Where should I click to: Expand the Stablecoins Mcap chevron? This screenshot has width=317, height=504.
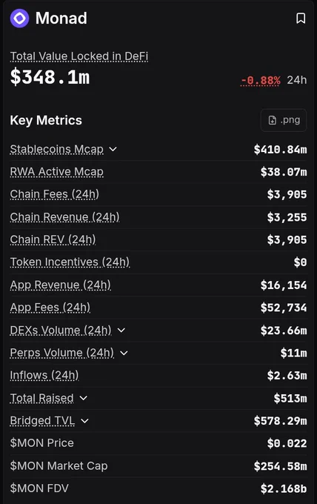tap(113, 149)
